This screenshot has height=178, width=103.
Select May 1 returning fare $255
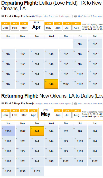point(8,131)
